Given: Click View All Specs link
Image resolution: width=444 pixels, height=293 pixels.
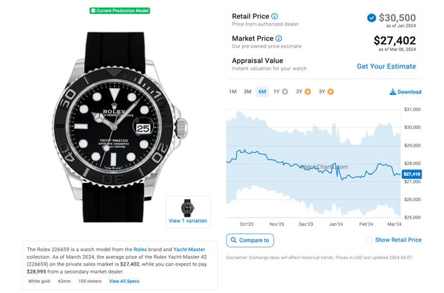Looking at the screenshot, I should tap(124, 281).
